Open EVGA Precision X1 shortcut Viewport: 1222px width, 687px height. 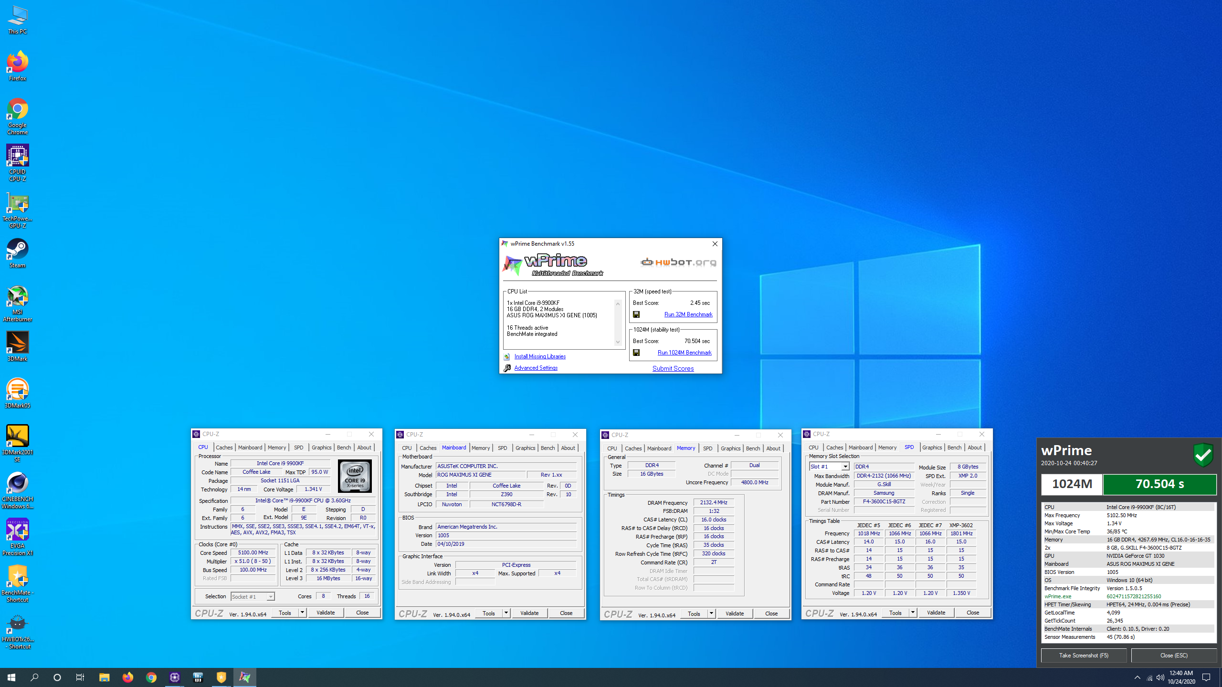click(x=17, y=537)
